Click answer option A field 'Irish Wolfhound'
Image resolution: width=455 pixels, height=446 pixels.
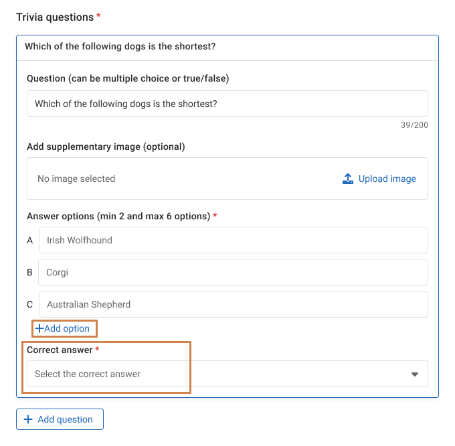click(233, 240)
